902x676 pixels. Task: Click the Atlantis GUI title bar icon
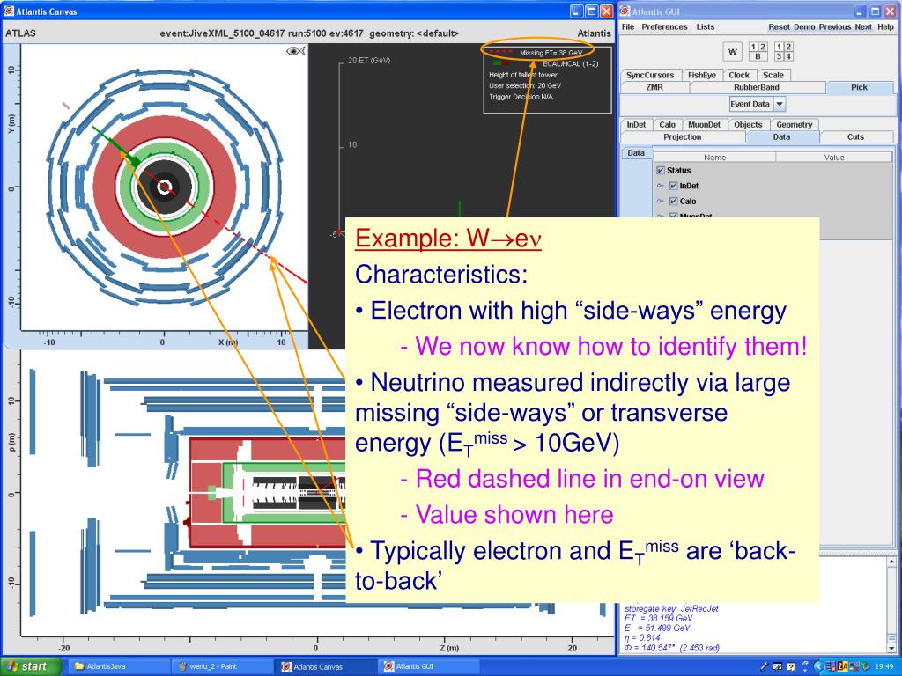click(625, 11)
